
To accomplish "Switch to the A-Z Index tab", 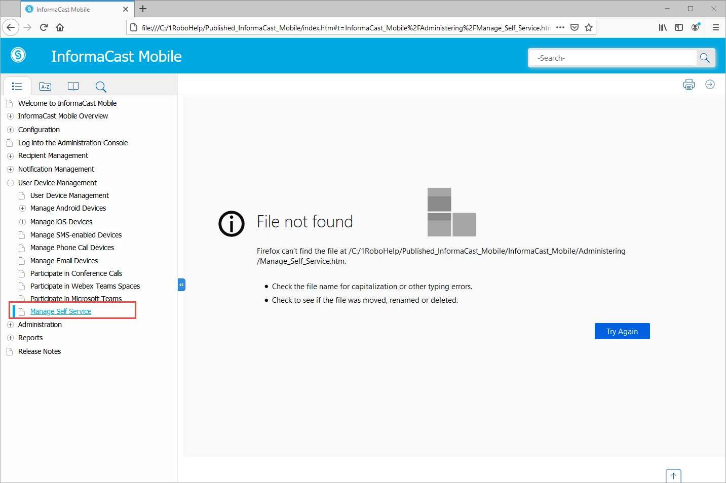I will (46, 86).
